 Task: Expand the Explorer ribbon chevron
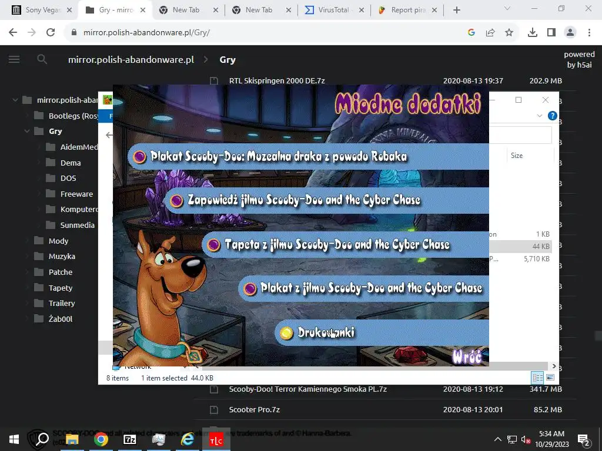click(x=540, y=116)
